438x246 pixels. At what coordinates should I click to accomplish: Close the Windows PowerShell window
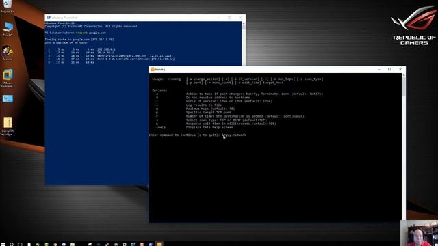pos(240,18)
